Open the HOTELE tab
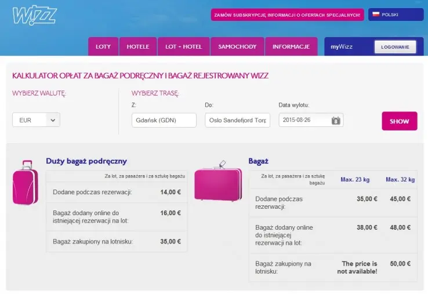 tap(138, 46)
